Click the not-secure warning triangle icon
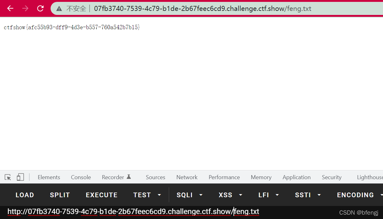This screenshot has width=383, height=219. (x=59, y=9)
